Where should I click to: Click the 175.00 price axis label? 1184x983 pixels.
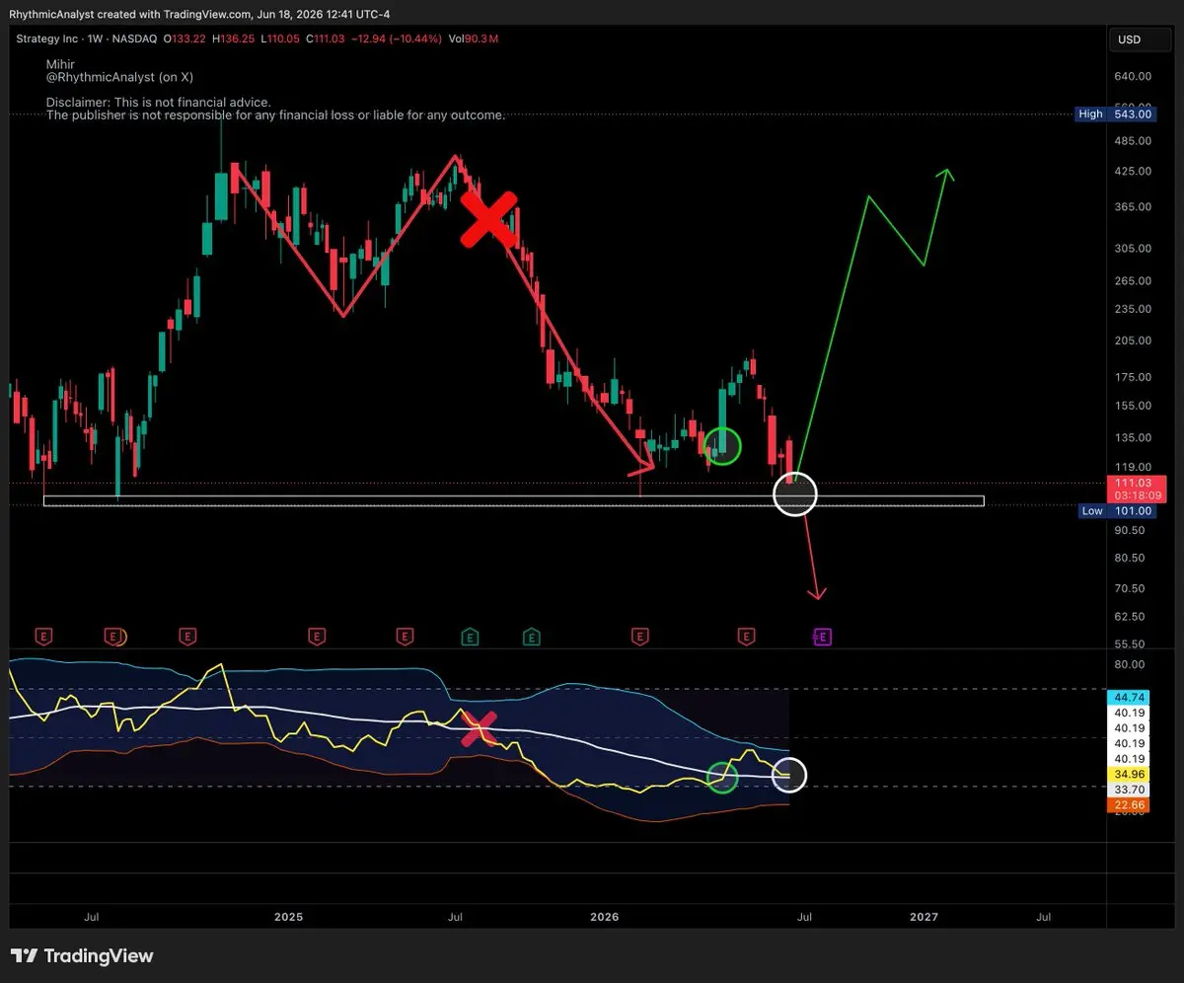coord(1133,377)
